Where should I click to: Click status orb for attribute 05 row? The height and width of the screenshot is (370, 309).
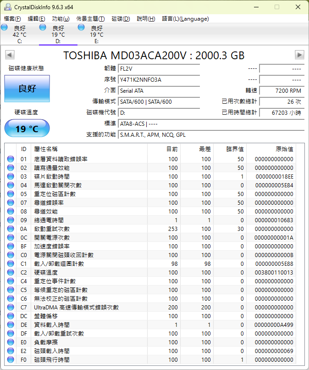pos(11,194)
